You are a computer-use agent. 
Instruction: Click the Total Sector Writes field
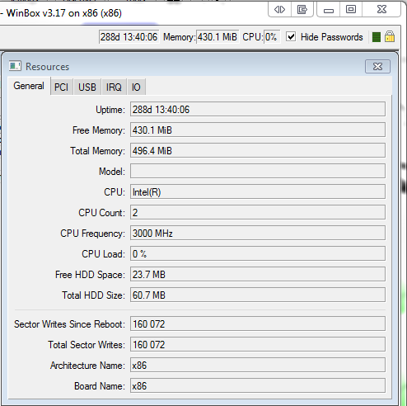click(x=258, y=344)
